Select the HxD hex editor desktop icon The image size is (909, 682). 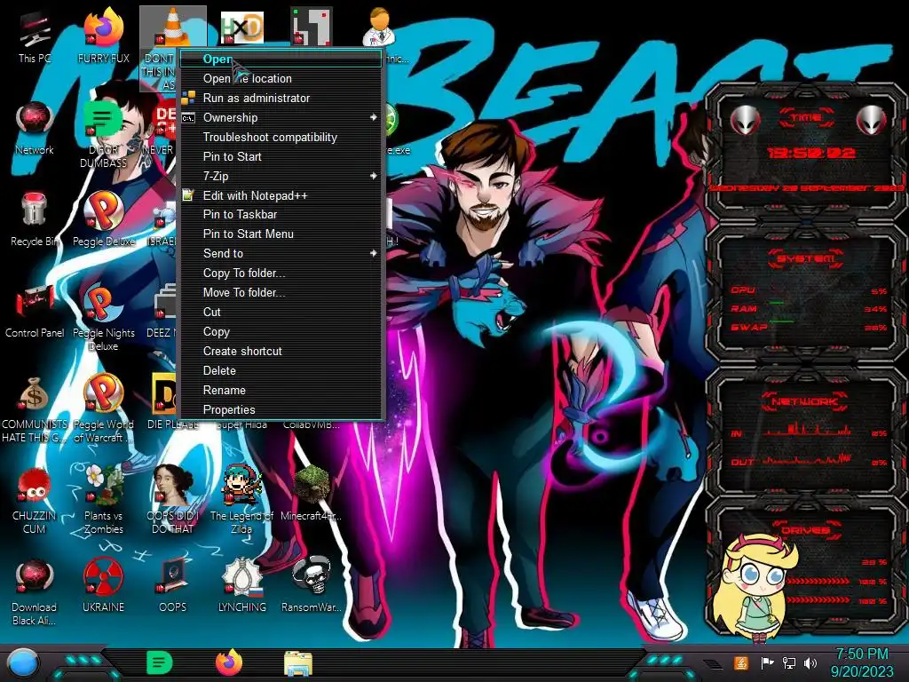pyautogui.click(x=241, y=28)
